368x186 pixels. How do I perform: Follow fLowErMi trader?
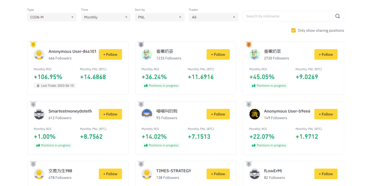coord(326,174)
